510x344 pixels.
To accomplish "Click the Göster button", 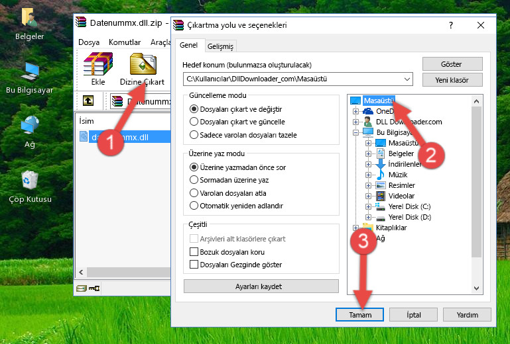I will click(x=452, y=64).
